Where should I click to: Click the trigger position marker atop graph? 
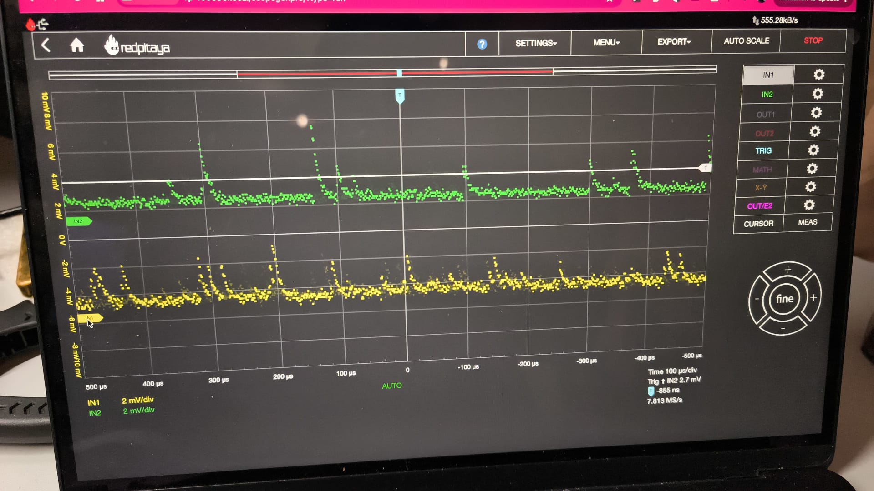400,96
